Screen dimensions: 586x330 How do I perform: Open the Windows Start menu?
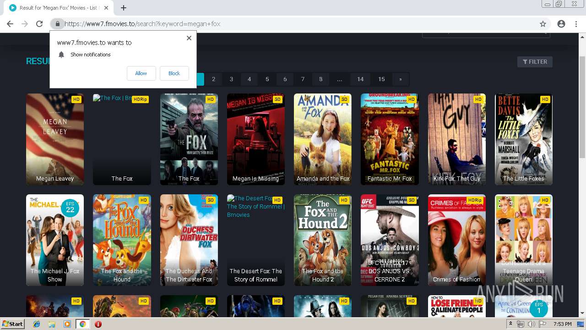pyautogui.click(x=13, y=324)
